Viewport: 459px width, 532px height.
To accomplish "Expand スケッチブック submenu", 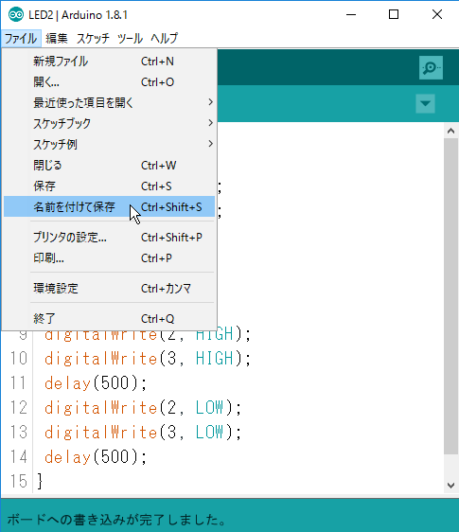I will [x=109, y=123].
